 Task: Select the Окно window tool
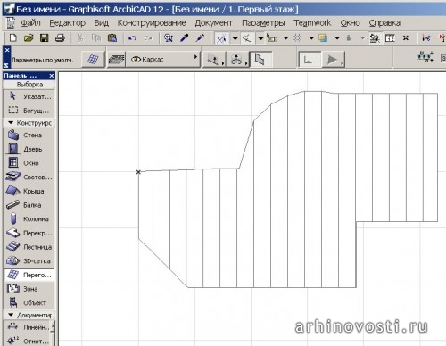point(29,163)
